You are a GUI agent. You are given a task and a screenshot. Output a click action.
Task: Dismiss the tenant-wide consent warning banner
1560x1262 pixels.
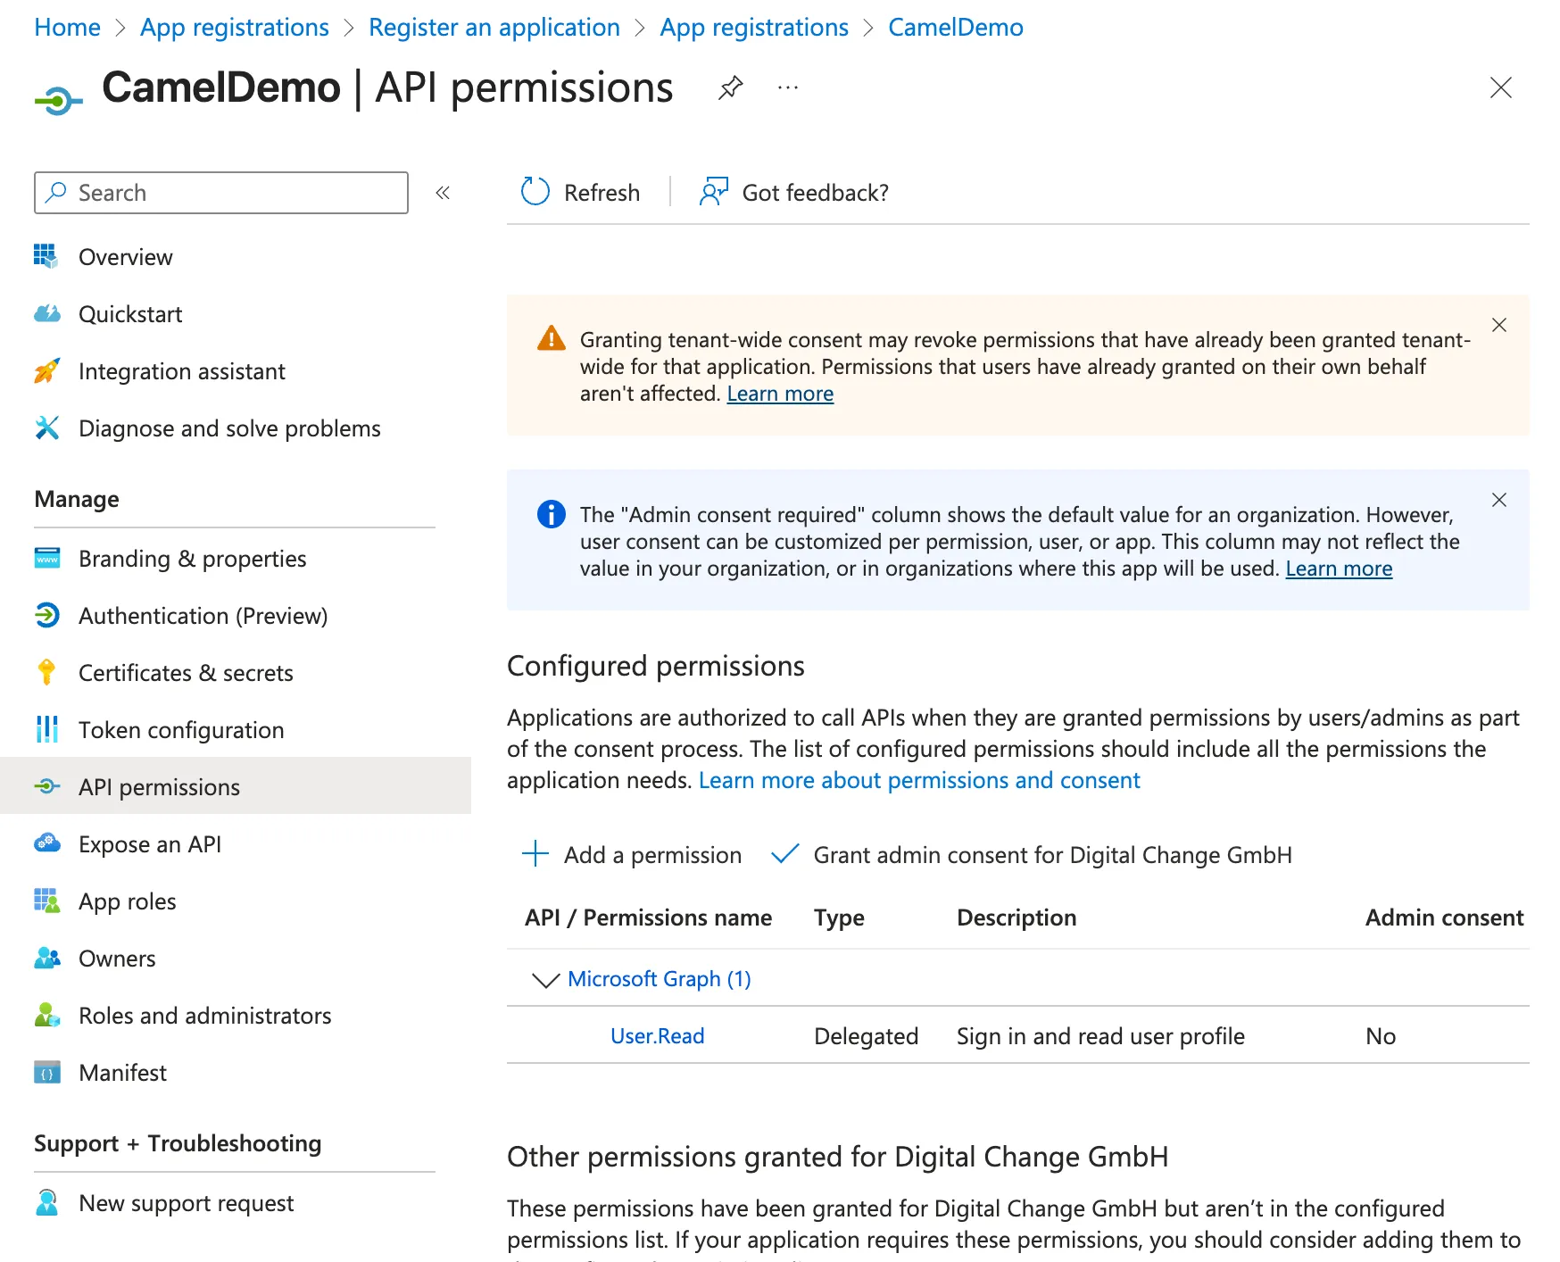pos(1498,325)
